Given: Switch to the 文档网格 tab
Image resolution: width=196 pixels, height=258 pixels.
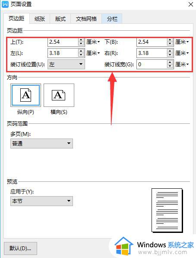Looking at the screenshot, I should pyautogui.click(x=86, y=19).
